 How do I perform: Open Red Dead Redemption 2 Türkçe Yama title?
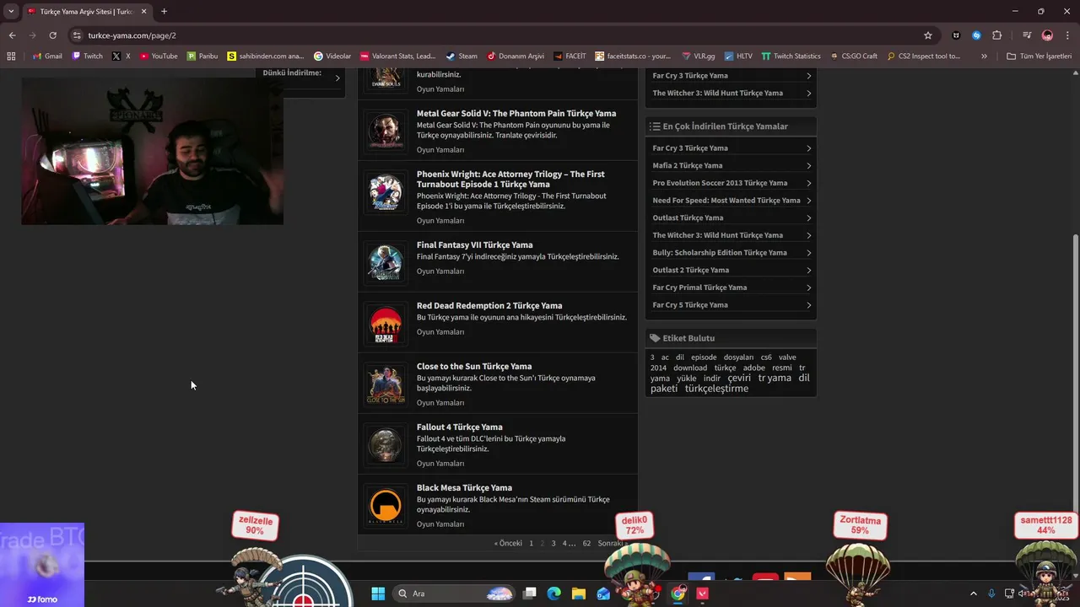(489, 305)
